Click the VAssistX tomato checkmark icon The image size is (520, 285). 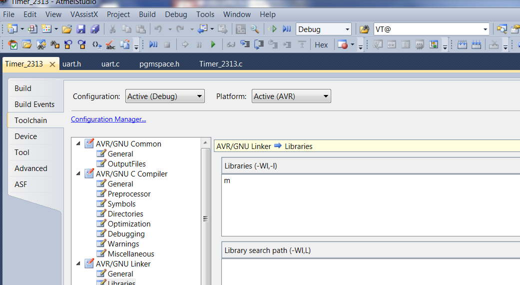(12, 44)
